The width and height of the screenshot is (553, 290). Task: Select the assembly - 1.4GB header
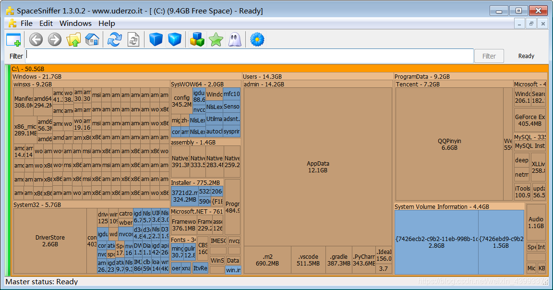(205, 143)
